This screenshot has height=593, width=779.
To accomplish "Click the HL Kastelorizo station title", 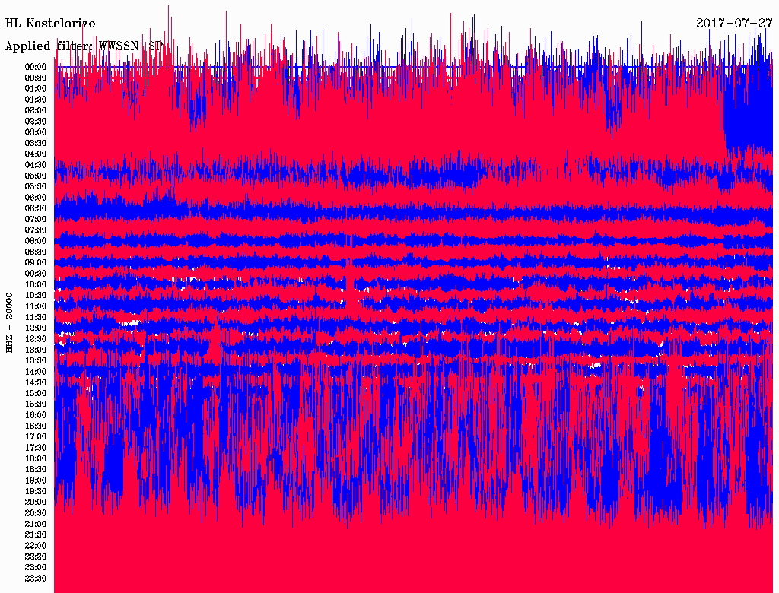I will pyautogui.click(x=50, y=24).
